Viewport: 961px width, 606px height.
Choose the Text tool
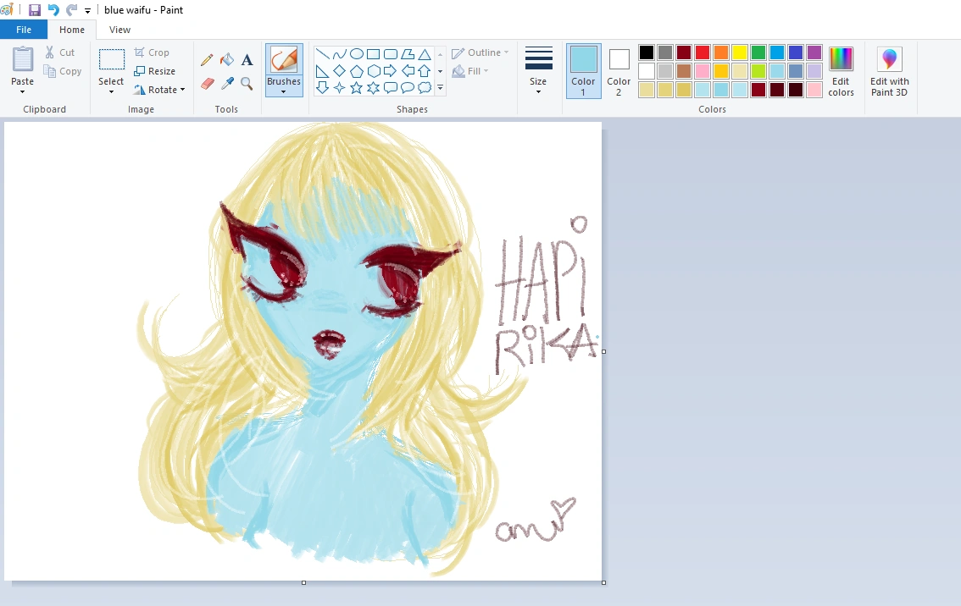click(247, 59)
